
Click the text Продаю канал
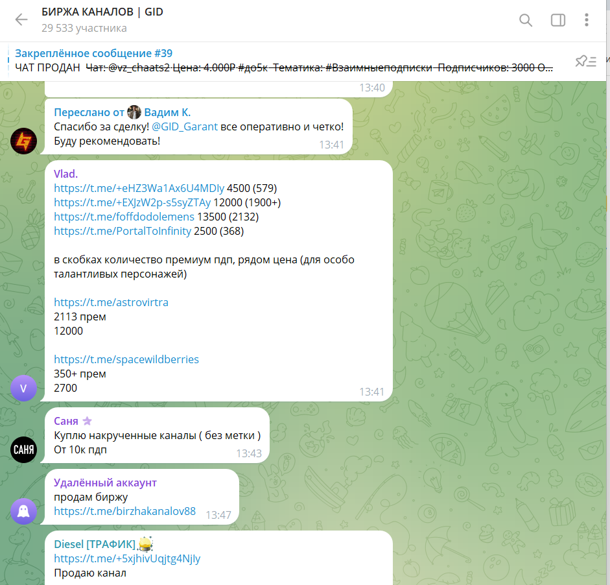(x=90, y=573)
